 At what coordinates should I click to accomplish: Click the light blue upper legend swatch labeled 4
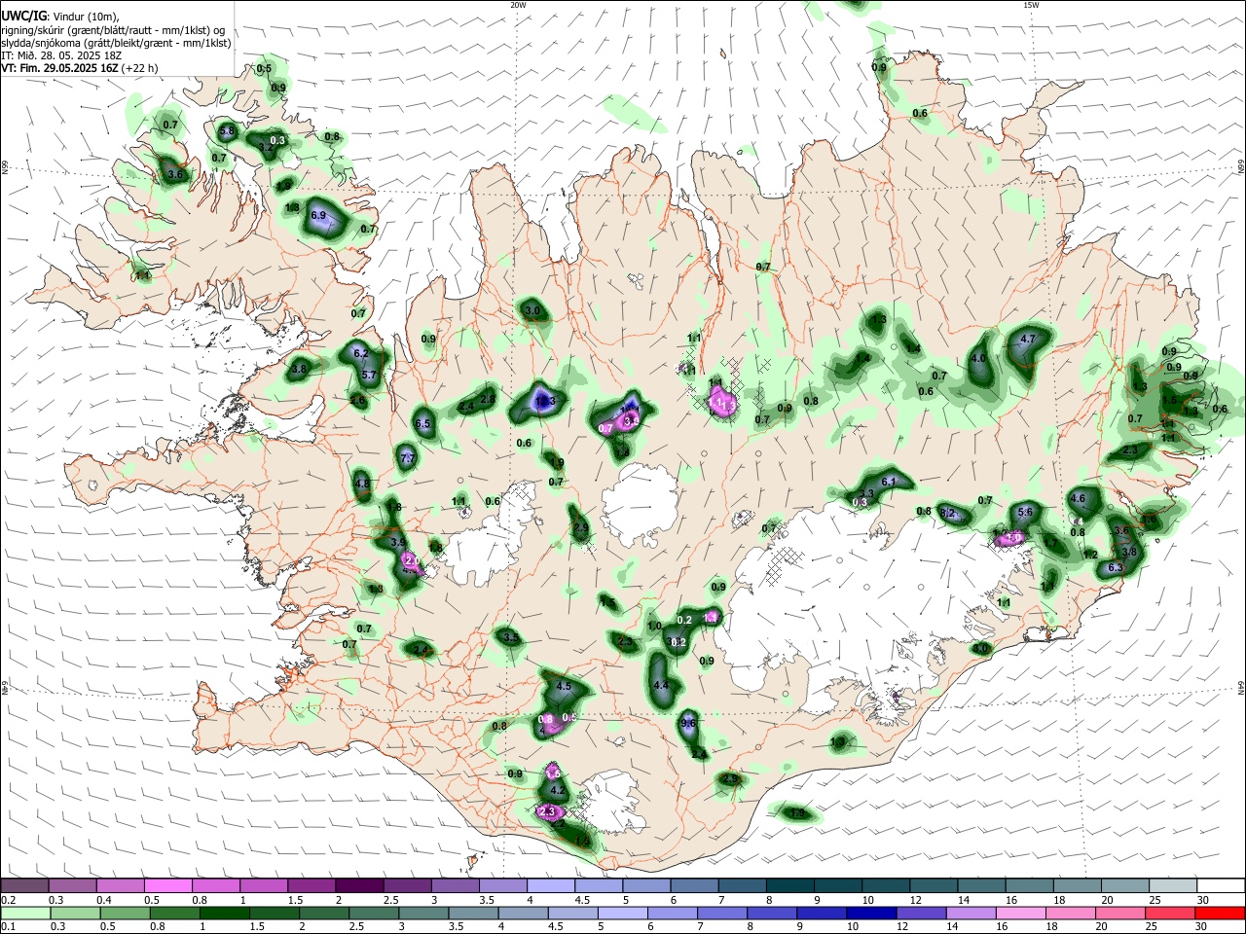pyautogui.click(x=550, y=885)
